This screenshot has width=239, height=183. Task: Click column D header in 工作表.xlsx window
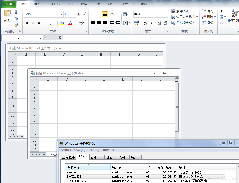[104, 79]
